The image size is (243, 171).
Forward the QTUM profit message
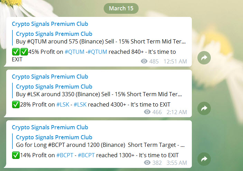[204, 58]
